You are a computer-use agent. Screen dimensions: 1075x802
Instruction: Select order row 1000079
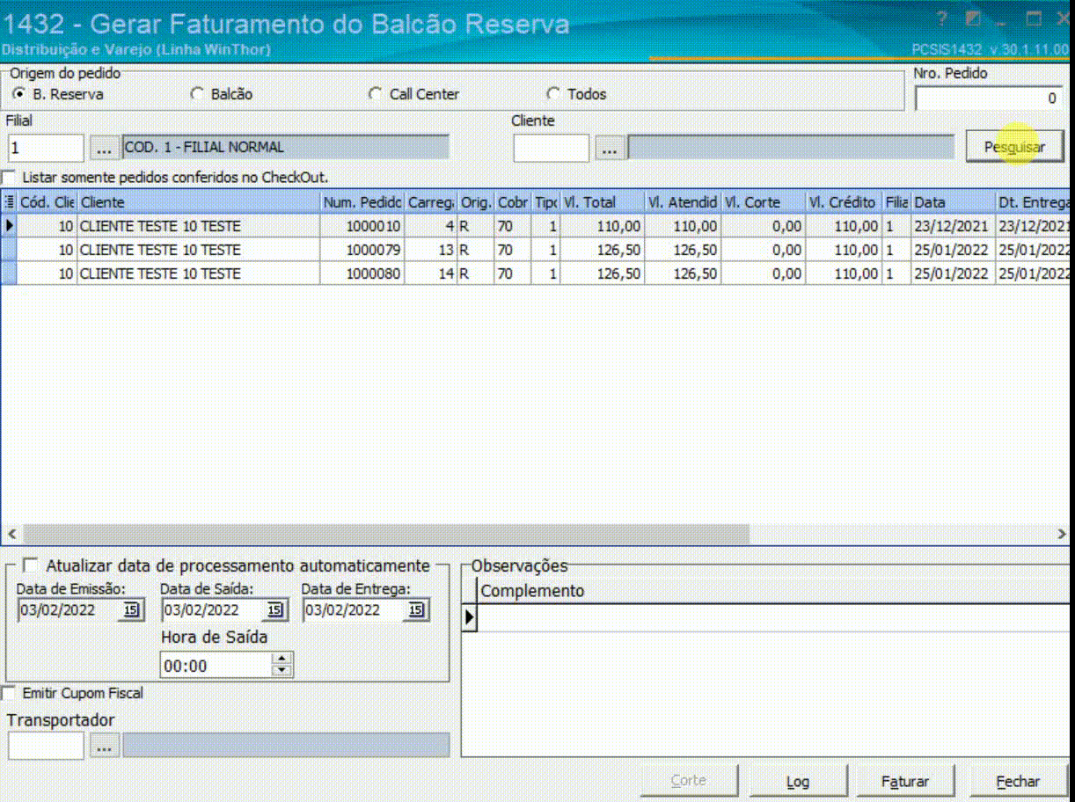(537, 250)
